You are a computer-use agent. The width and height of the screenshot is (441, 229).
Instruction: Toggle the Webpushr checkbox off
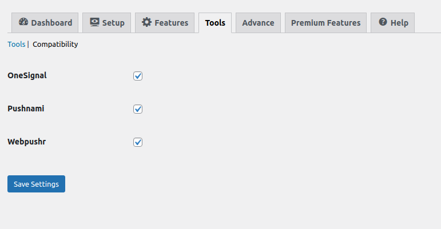tap(138, 142)
